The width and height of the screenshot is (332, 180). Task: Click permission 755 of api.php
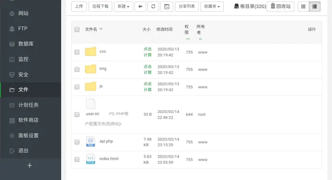(x=189, y=142)
